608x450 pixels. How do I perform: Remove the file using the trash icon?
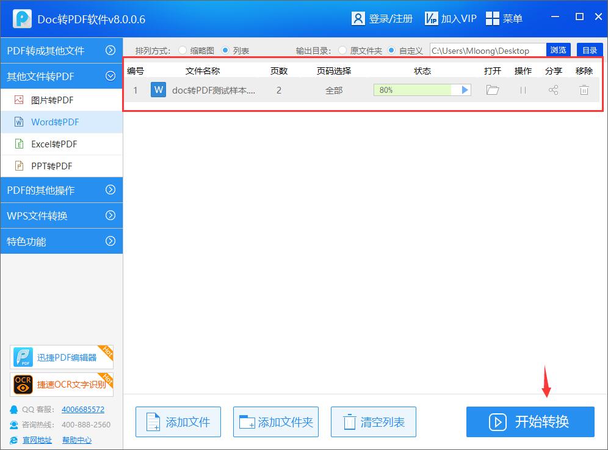click(x=584, y=90)
